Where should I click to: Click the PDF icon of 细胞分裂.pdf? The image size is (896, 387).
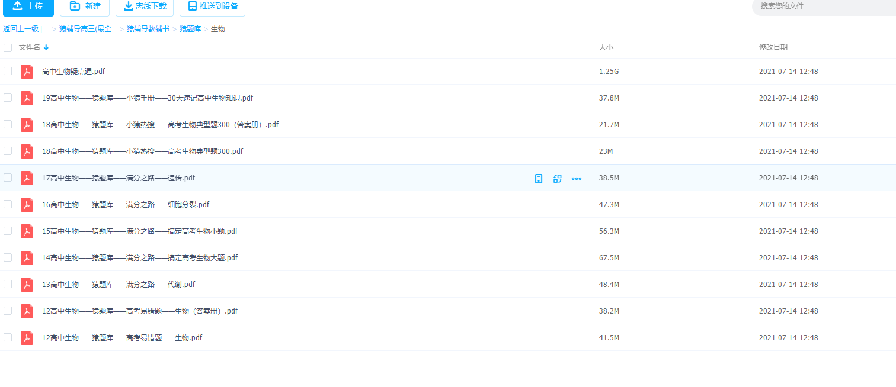pyautogui.click(x=27, y=205)
